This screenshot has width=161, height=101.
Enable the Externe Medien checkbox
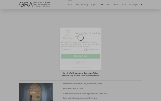pyautogui.click(x=85, y=50)
